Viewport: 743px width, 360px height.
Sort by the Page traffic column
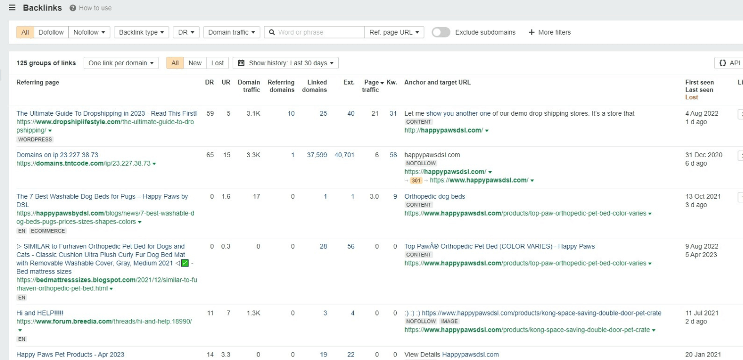point(371,86)
